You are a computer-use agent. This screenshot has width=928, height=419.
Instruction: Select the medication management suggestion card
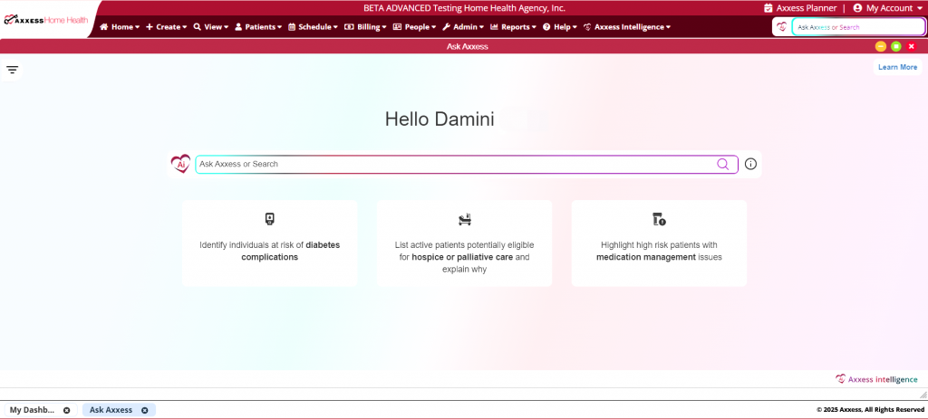tap(659, 243)
